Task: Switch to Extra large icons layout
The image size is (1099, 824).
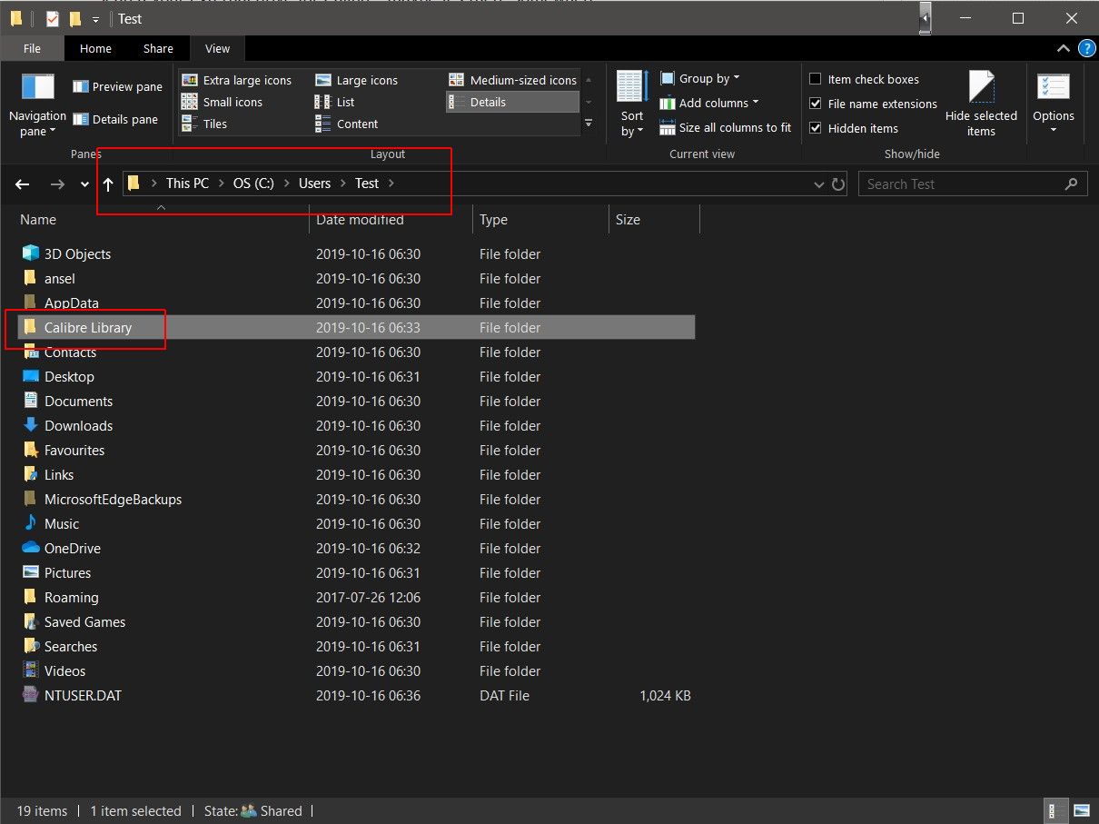Action: click(236, 80)
